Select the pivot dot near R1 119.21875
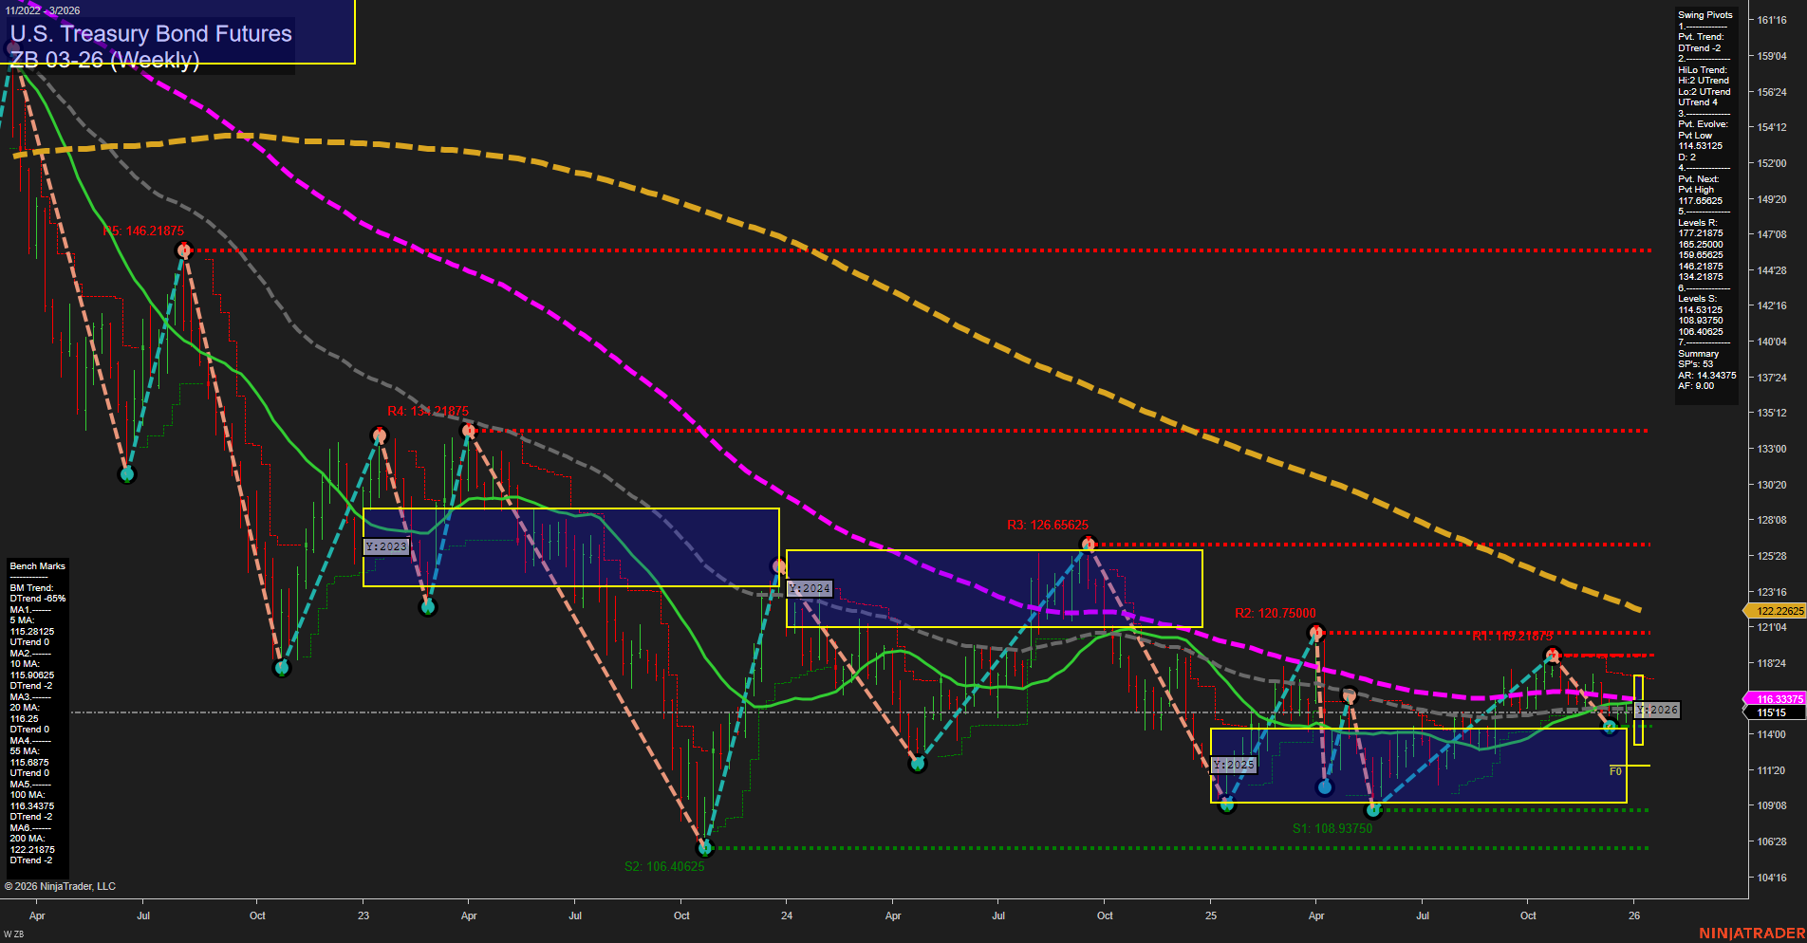This screenshot has width=1807, height=943. tap(1553, 653)
